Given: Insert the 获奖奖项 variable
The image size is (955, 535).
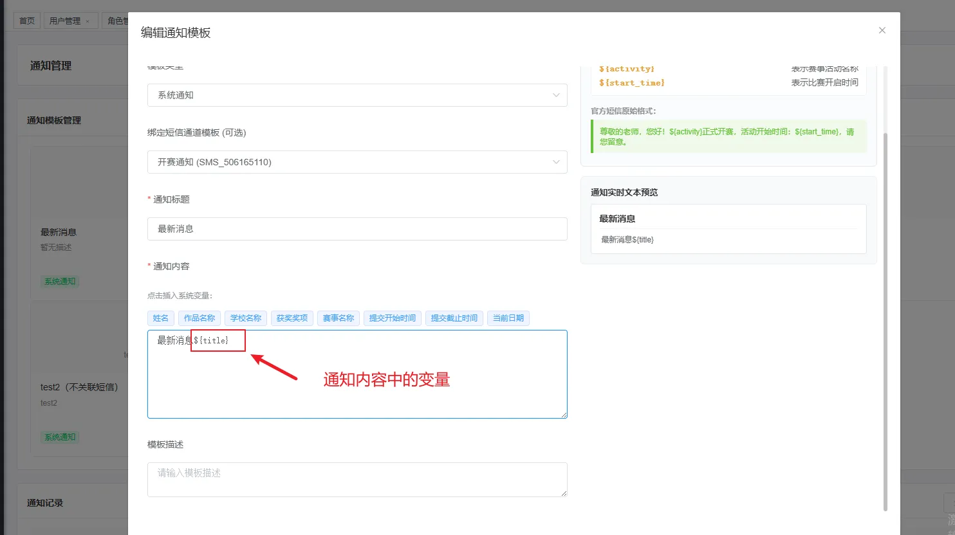Looking at the screenshot, I should 292,318.
